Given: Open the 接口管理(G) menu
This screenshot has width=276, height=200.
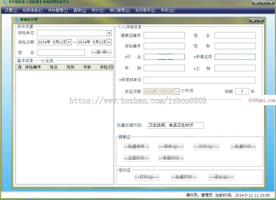Looking at the screenshot, I should click(120, 10).
